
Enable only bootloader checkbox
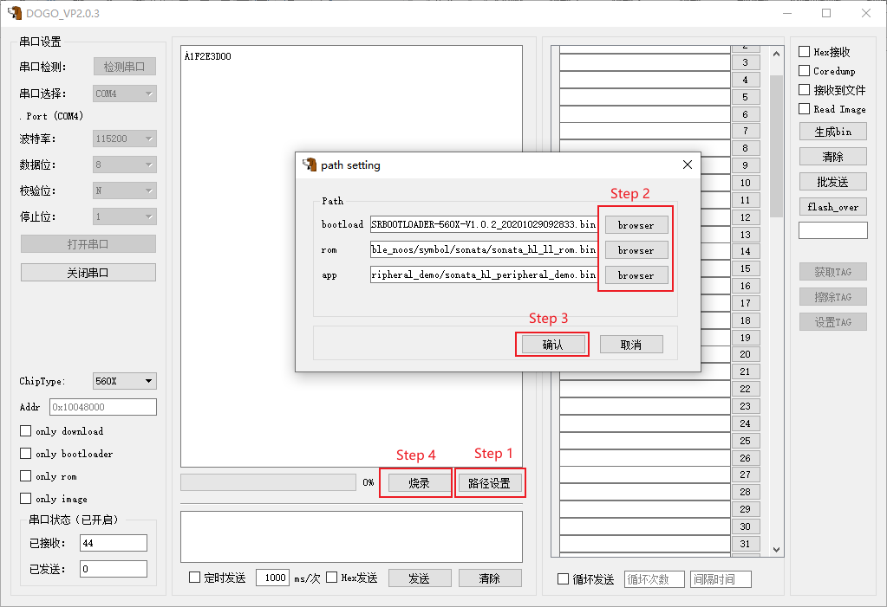[x=25, y=453]
